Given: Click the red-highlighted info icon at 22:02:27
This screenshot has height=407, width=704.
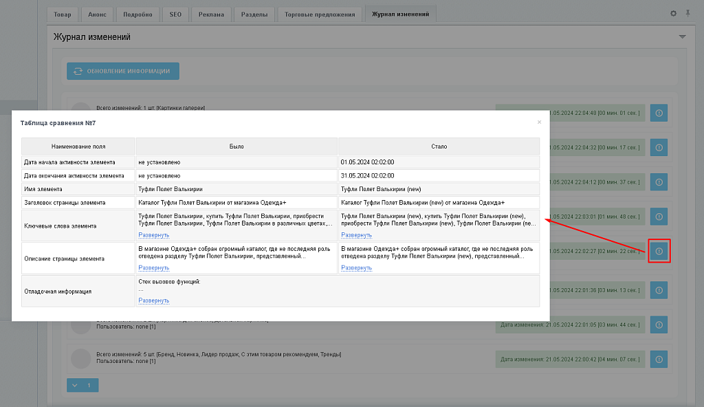Looking at the screenshot, I should click(x=659, y=252).
